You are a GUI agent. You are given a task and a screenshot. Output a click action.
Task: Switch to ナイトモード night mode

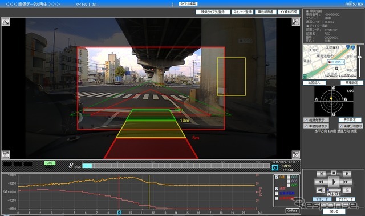(x=346, y=199)
